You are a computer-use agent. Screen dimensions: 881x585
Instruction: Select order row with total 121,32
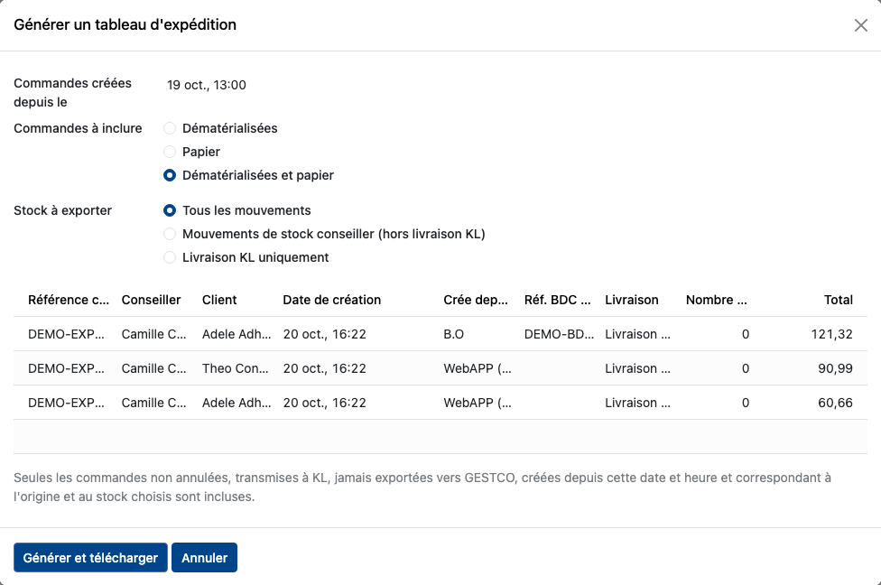coord(440,334)
